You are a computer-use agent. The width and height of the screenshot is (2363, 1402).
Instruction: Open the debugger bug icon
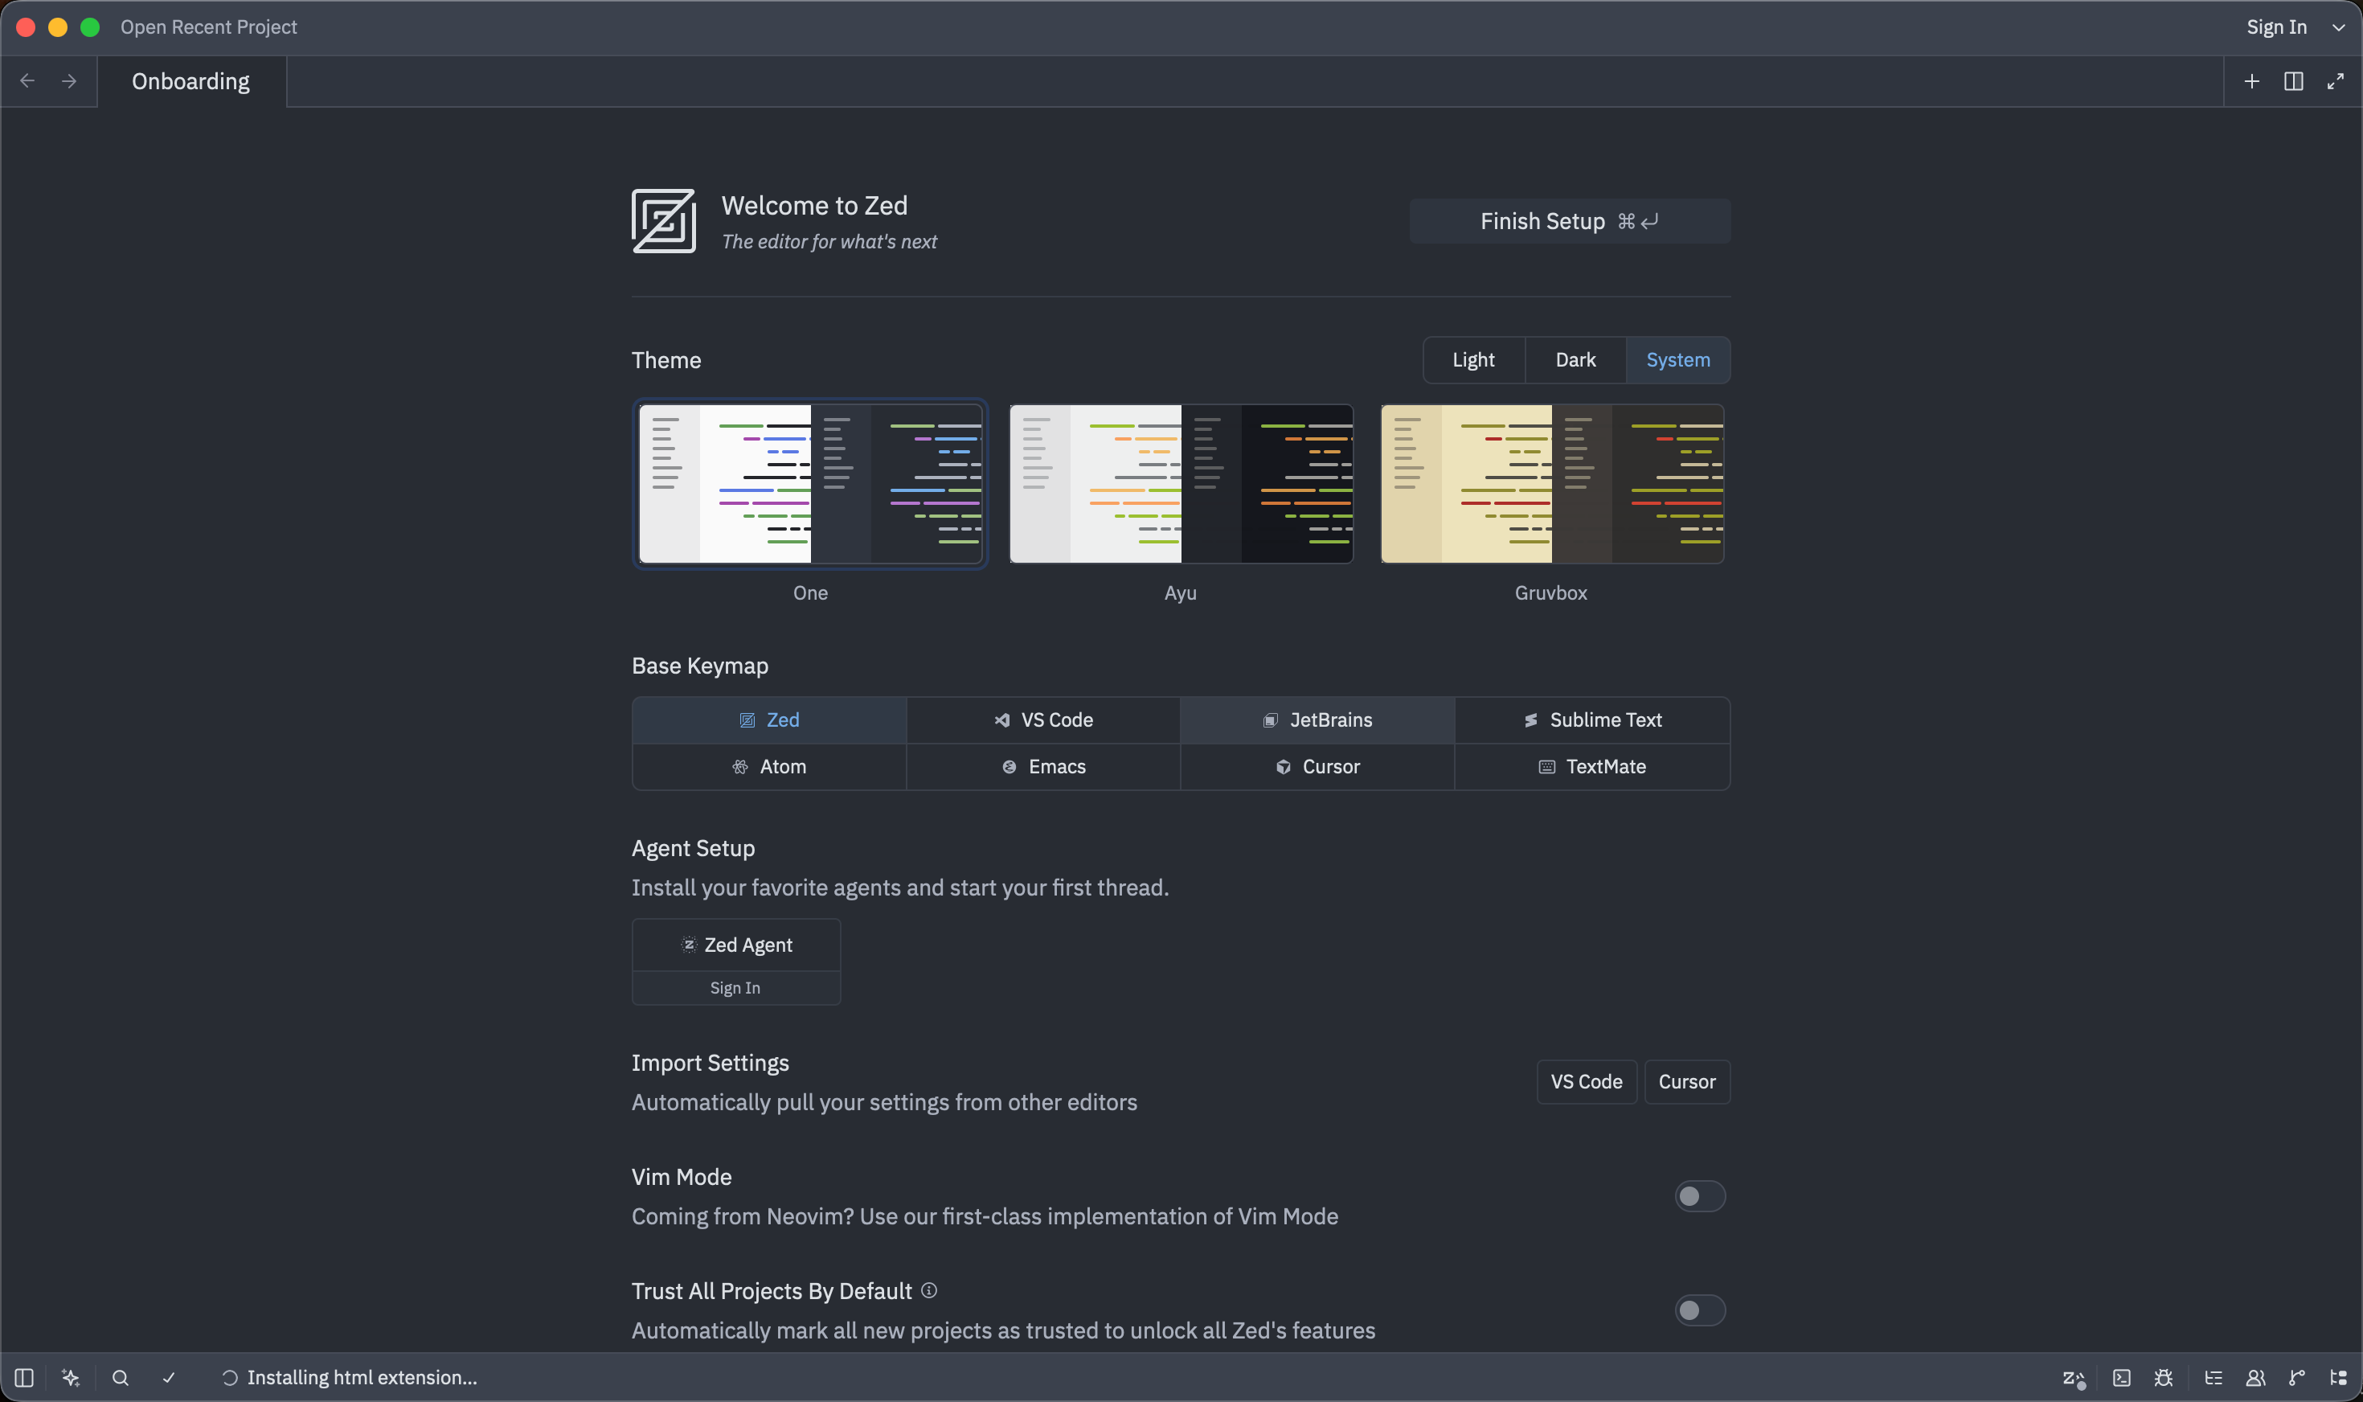(2164, 1377)
